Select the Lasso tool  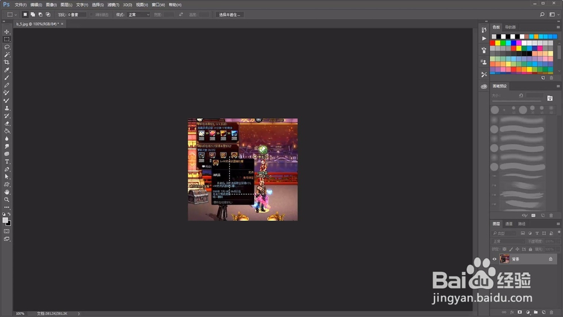coord(6,47)
